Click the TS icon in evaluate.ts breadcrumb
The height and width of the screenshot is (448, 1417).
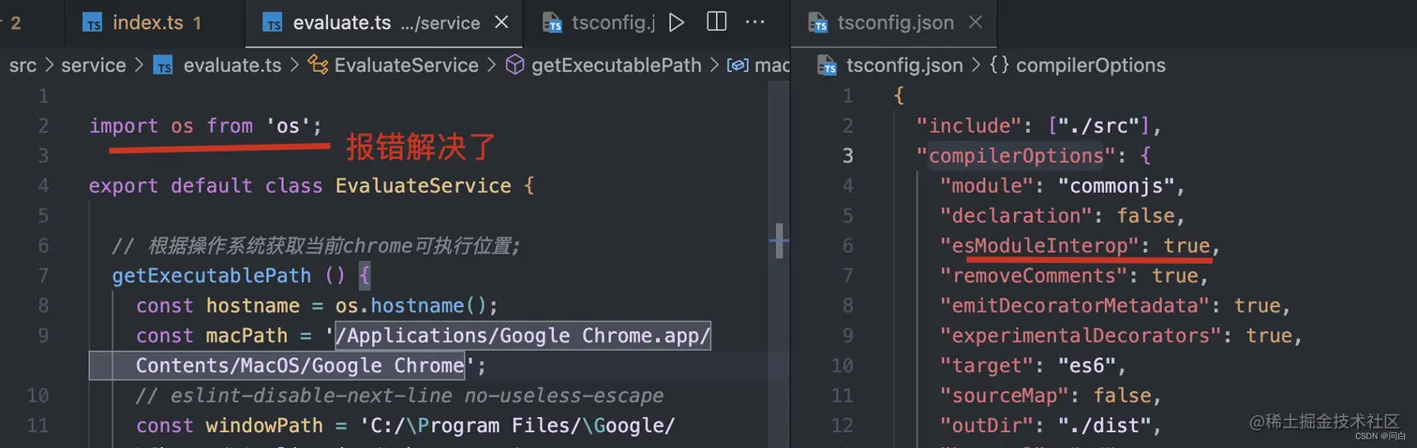pyautogui.click(x=163, y=65)
